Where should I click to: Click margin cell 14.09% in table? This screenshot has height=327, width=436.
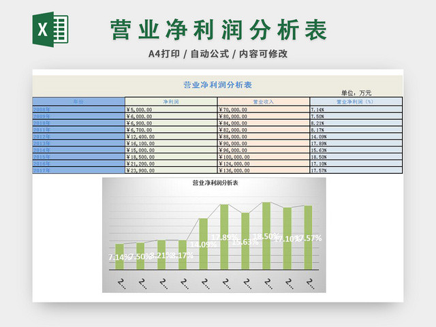(x=356, y=136)
